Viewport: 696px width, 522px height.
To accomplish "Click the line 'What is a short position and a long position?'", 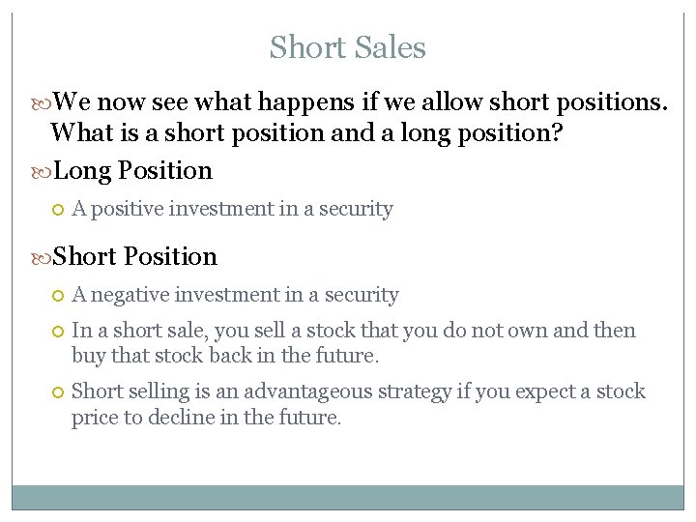I will pyautogui.click(x=306, y=133).
